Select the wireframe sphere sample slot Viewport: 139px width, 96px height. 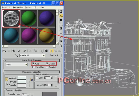tap(11, 18)
